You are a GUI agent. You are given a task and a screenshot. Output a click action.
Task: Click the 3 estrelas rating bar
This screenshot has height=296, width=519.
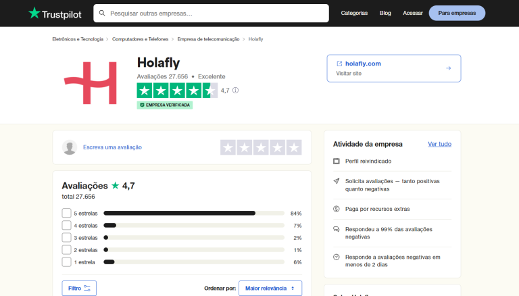(194, 238)
